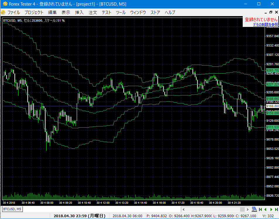The image size is (279, 219).
Task: Click the 30 4 08:00 time axis label
Action: click(47, 203)
